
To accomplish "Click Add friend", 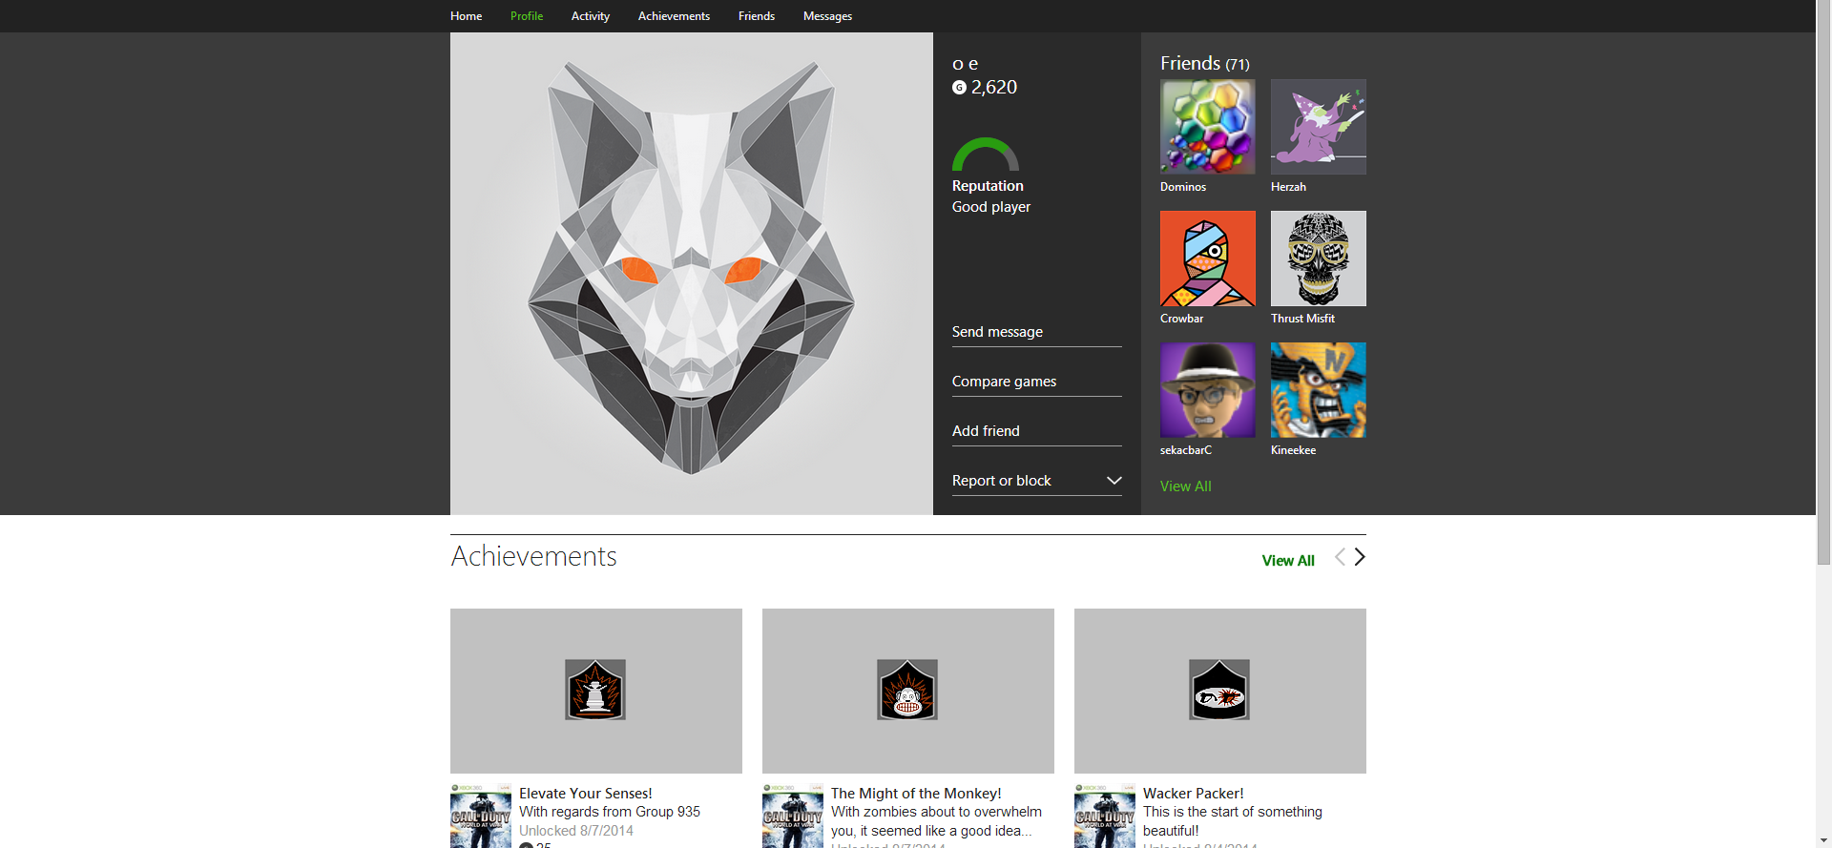I will click(x=1037, y=431).
